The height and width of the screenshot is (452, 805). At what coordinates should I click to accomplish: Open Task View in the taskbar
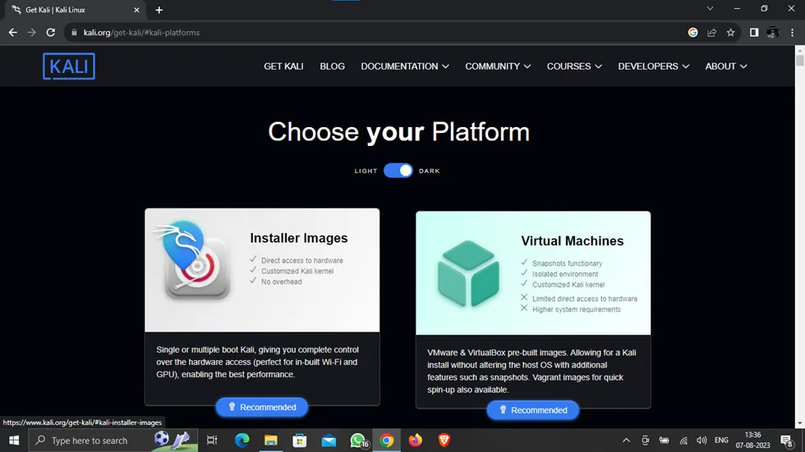pyautogui.click(x=212, y=441)
